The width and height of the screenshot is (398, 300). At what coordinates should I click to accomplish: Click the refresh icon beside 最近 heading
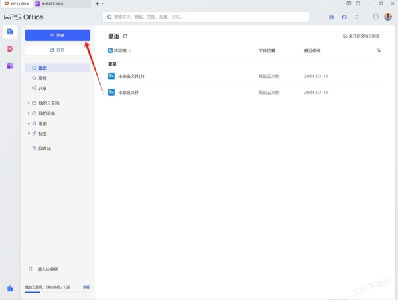(125, 36)
